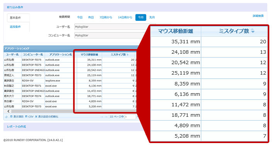
Task: Select the 栃木大介 user cell
Action: (12, 96)
